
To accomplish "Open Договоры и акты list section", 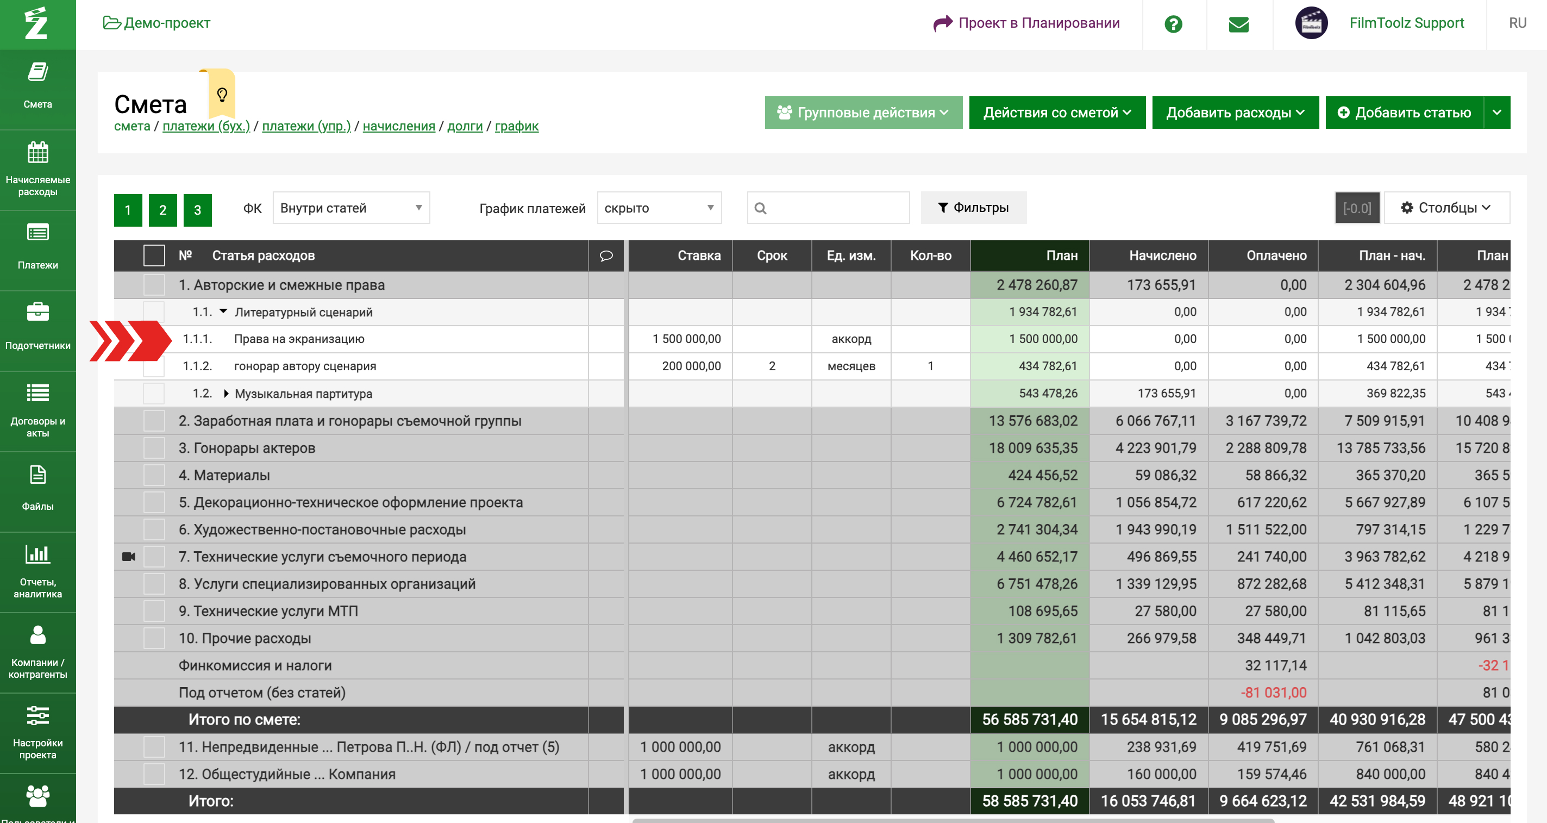I will (x=38, y=410).
